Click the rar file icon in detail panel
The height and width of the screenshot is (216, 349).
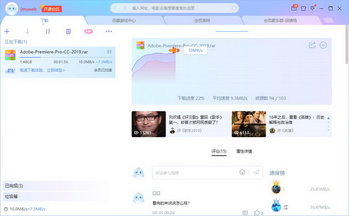coord(141,46)
